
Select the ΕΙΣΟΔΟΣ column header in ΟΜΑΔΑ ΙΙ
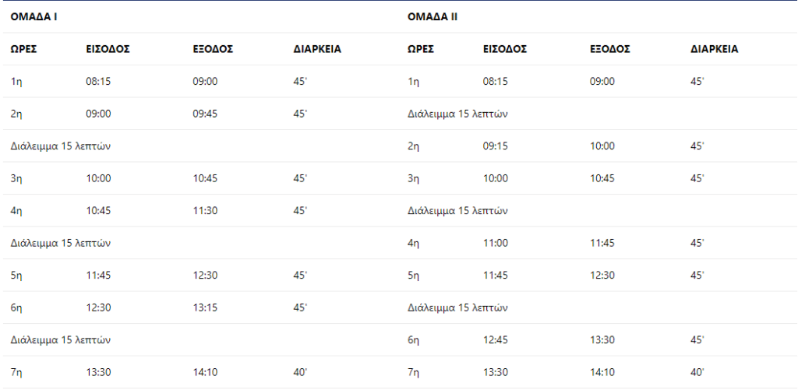[505, 49]
